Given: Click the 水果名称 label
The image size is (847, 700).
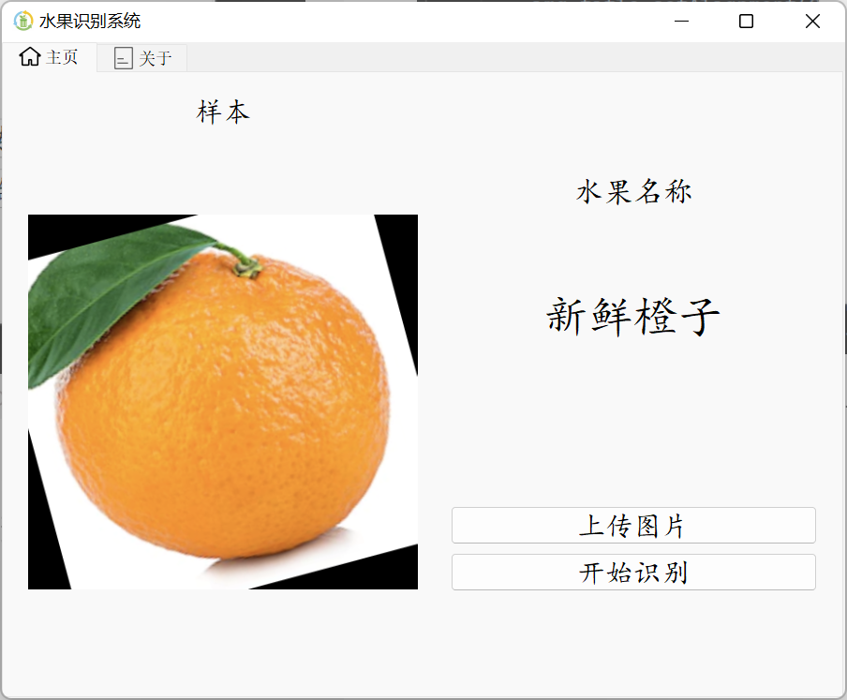Looking at the screenshot, I should pos(633,190).
